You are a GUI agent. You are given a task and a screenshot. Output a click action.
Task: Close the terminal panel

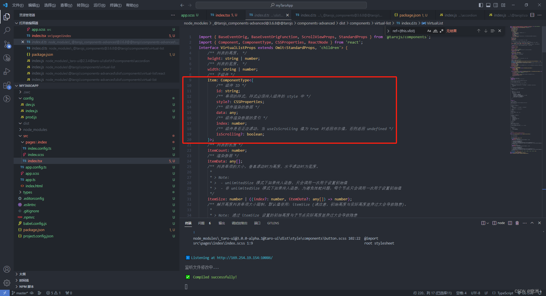point(539,223)
